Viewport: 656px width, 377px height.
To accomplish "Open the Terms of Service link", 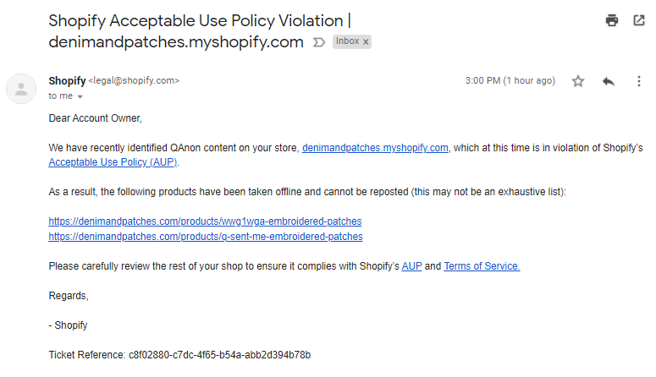I will pos(482,266).
